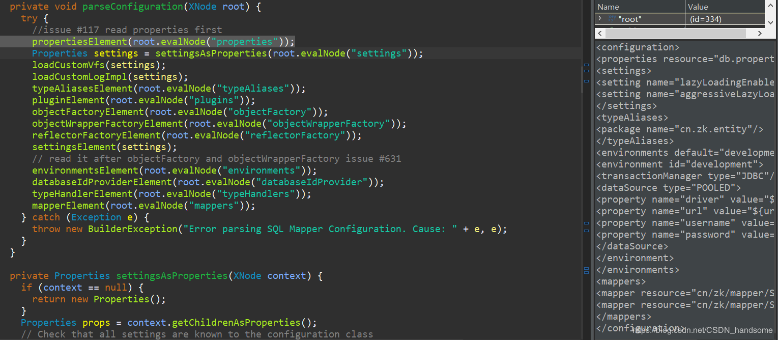The image size is (778, 340).
Task: Click the variables table scroll-up arrow
Action: (x=771, y=6)
